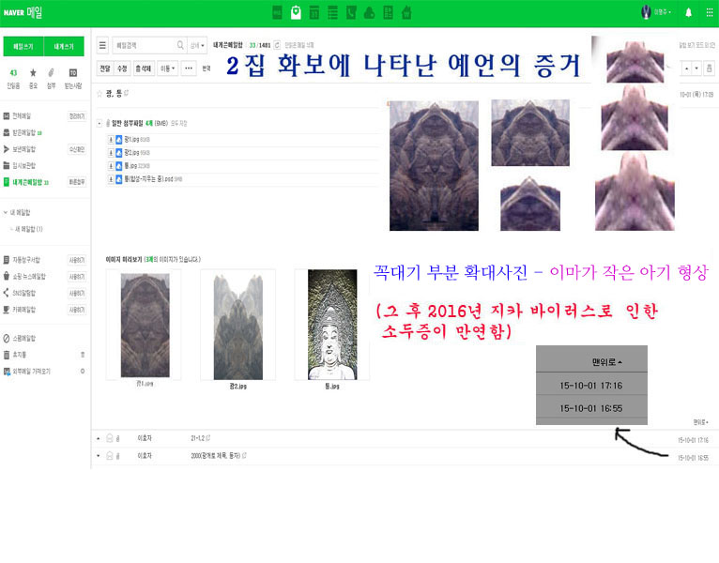Open the 카페메일함 folder

pos(23,310)
